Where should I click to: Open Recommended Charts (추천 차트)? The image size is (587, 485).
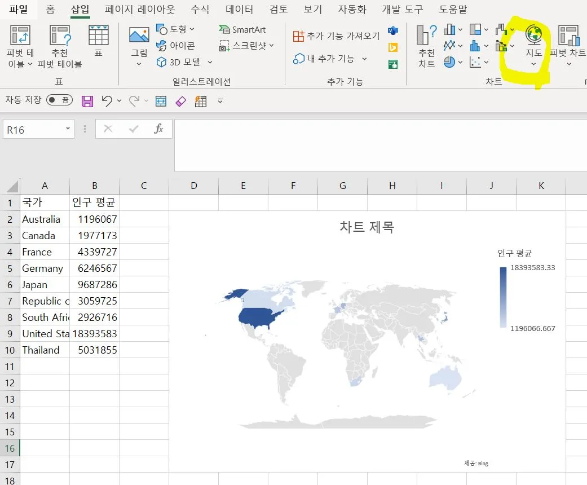click(427, 46)
